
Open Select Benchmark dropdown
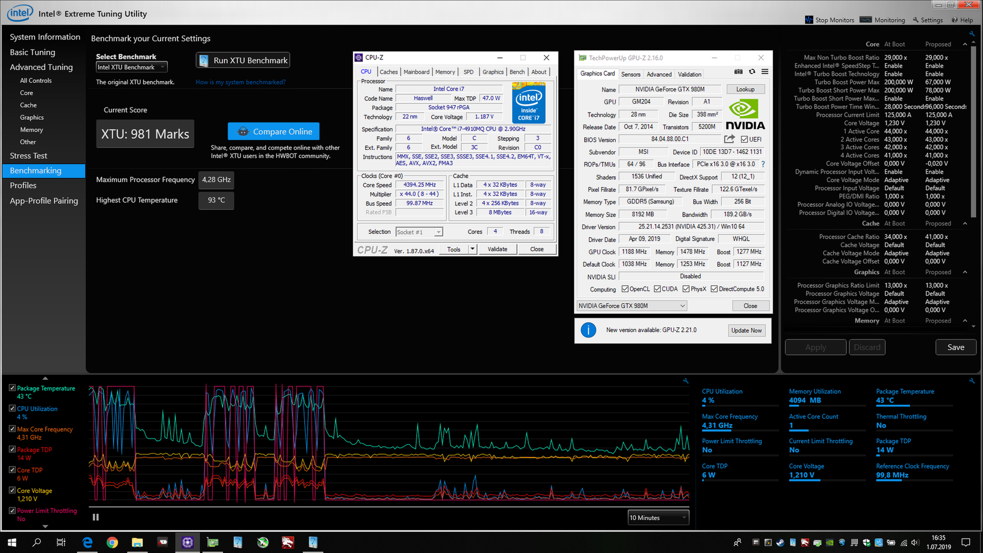point(132,67)
